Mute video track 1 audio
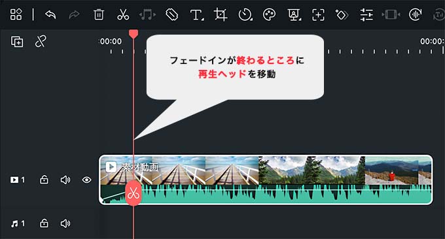445x239 pixels. pyautogui.click(x=65, y=180)
